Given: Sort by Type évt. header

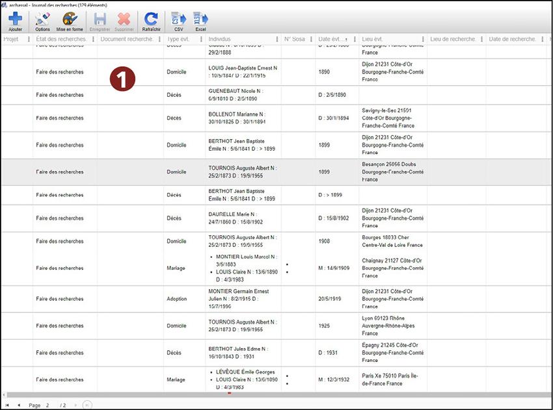Looking at the screenshot, I should (178, 39).
